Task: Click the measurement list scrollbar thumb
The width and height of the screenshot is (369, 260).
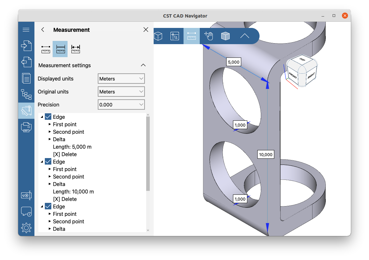Action: (x=148, y=153)
